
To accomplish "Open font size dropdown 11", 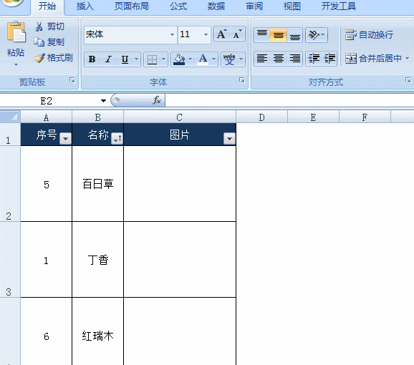I will pyautogui.click(x=206, y=34).
